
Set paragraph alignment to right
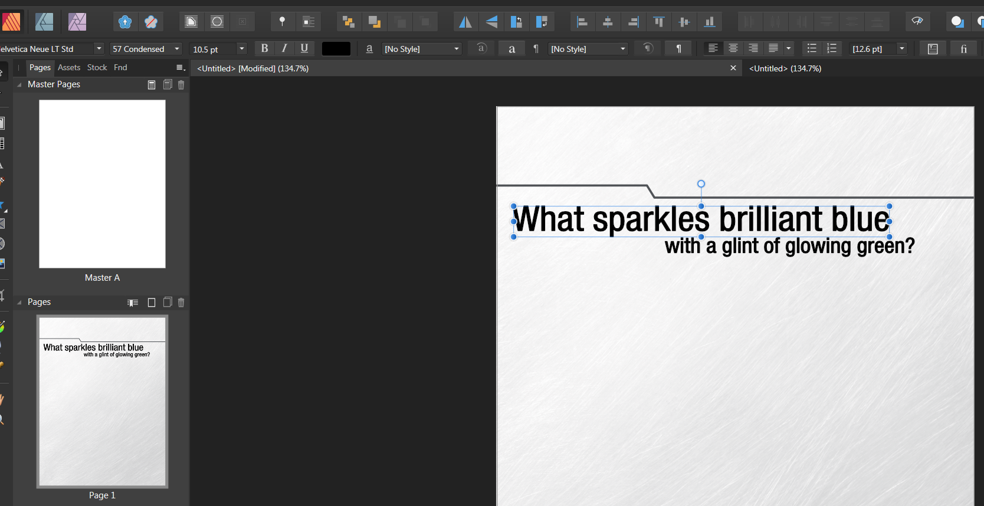(753, 48)
